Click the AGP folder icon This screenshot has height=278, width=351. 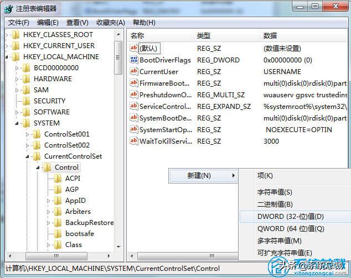click(58, 189)
